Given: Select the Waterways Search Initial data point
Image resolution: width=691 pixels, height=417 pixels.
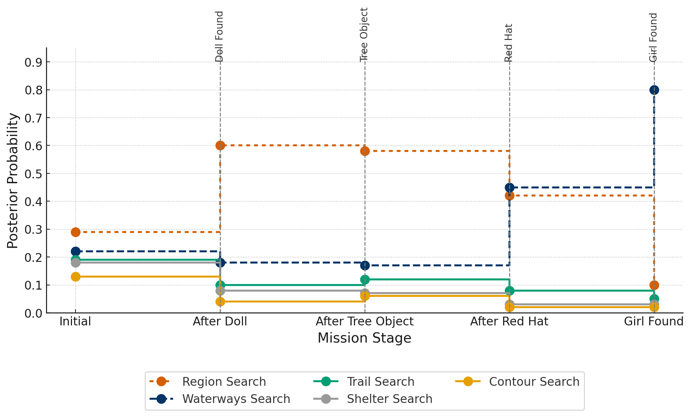Looking at the screenshot, I should (x=75, y=251).
